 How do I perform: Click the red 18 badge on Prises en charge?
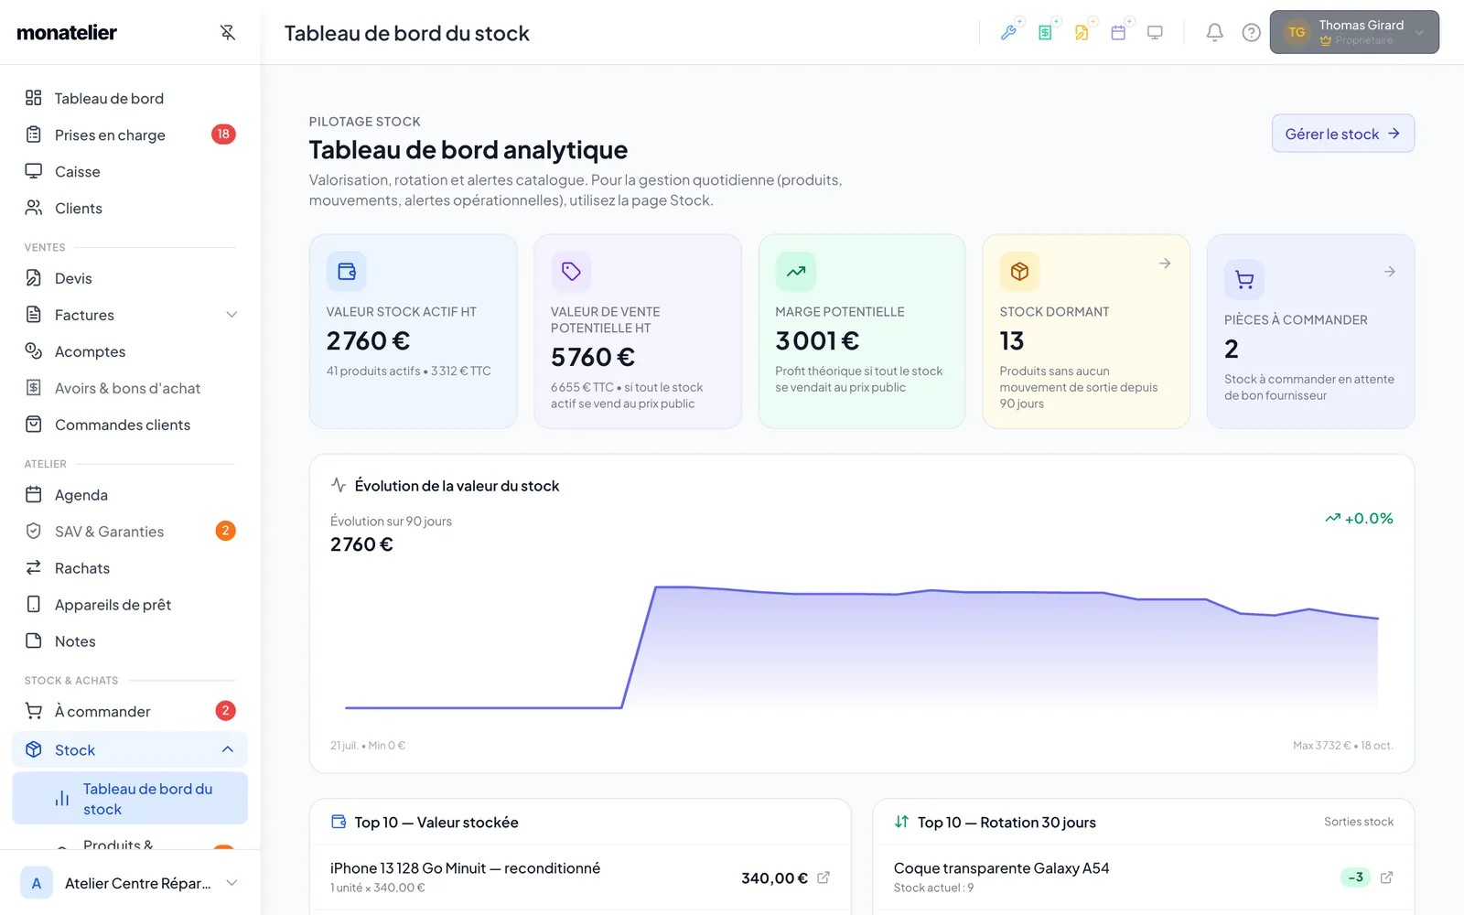[x=223, y=135]
